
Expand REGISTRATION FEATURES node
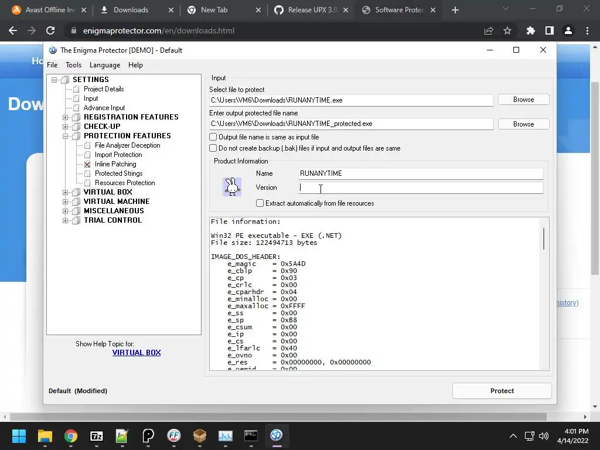66,117
